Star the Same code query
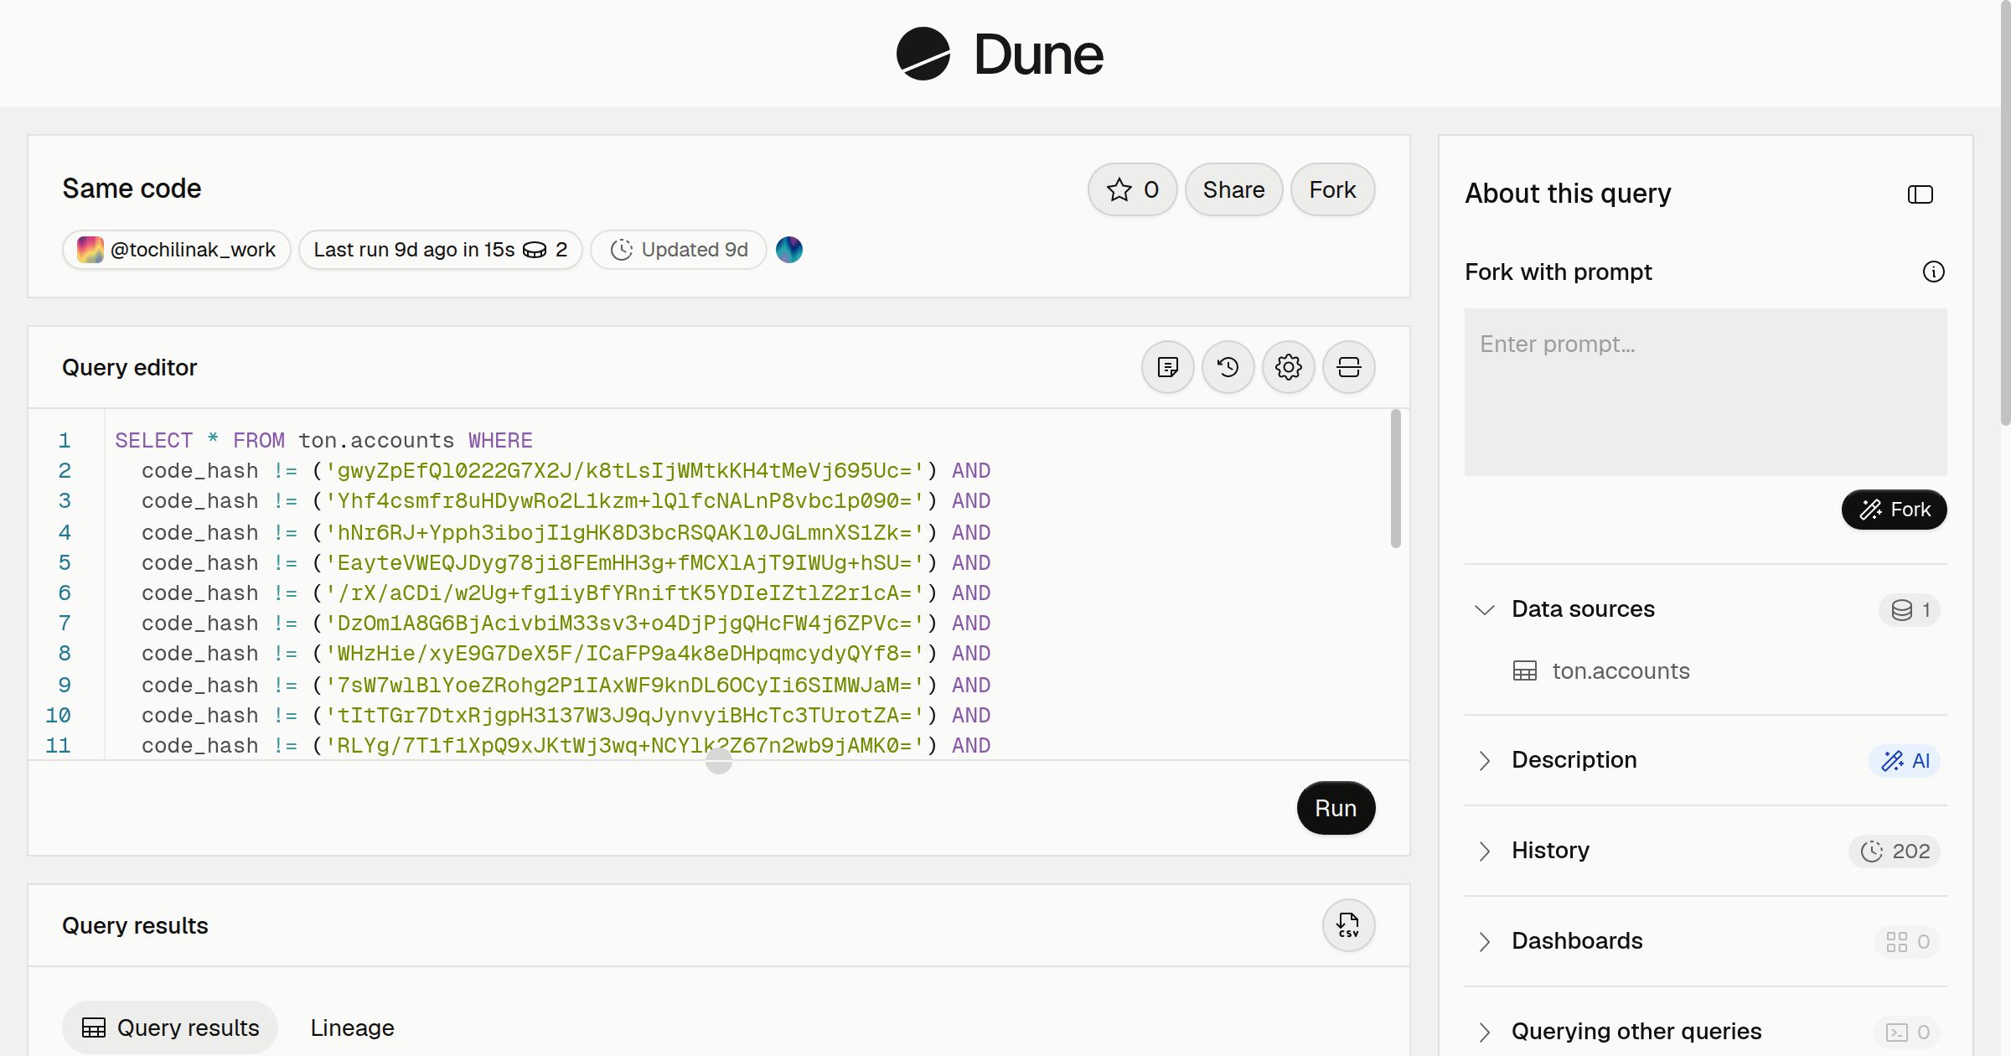This screenshot has height=1056, width=2011. tap(1132, 189)
